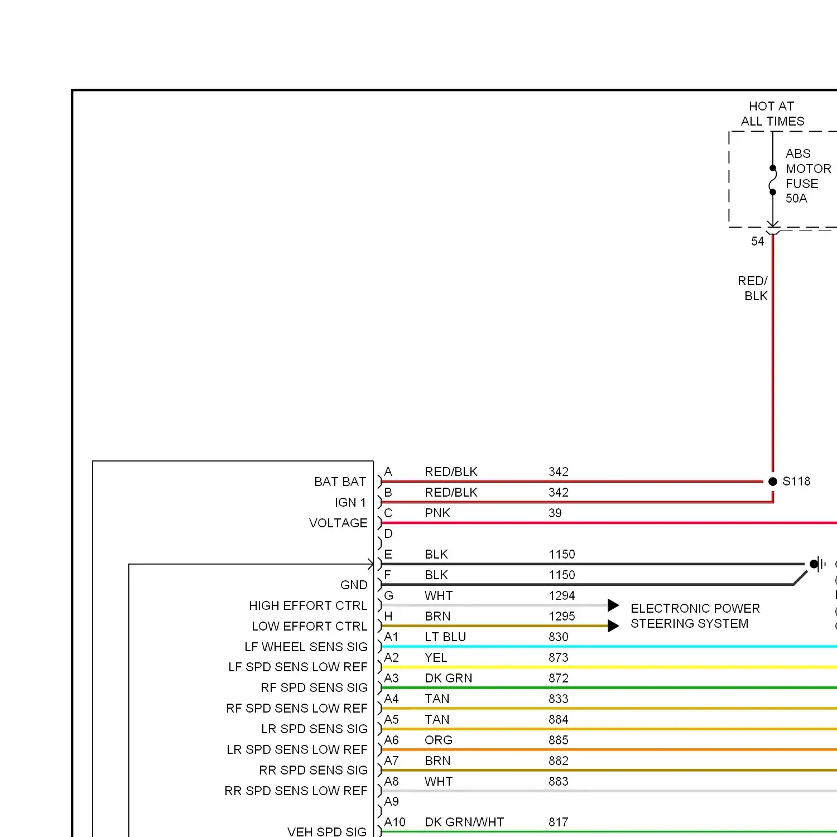Click circuit number "1295"

pos(562,617)
